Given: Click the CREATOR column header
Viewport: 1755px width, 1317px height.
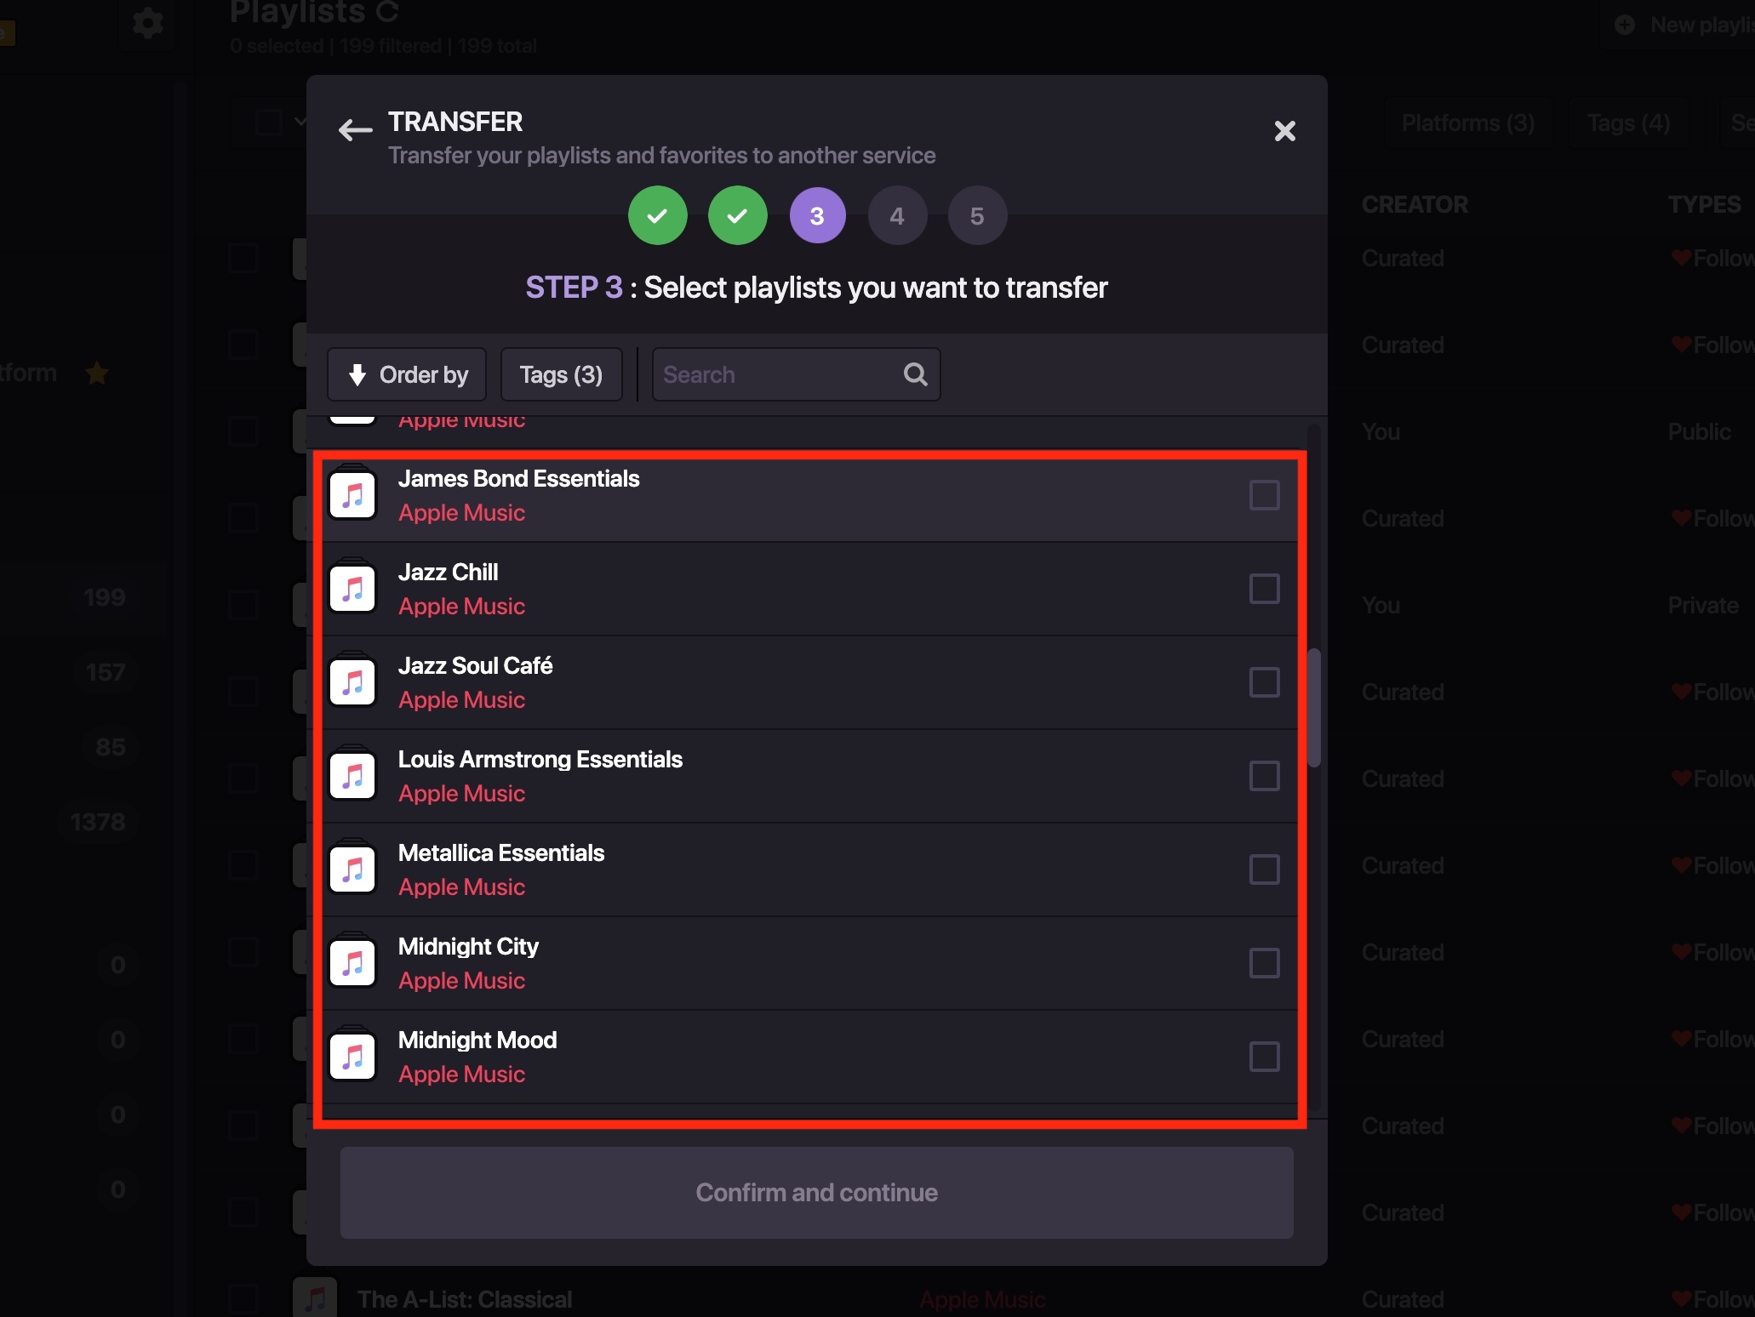Looking at the screenshot, I should (1415, 205).
